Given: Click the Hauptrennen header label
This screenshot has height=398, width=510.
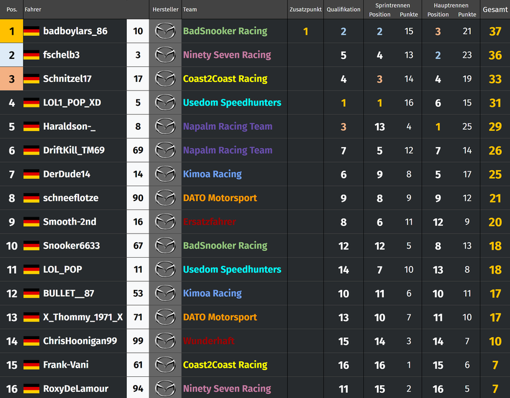Looking at the screenshot, I should coord(451,6).
